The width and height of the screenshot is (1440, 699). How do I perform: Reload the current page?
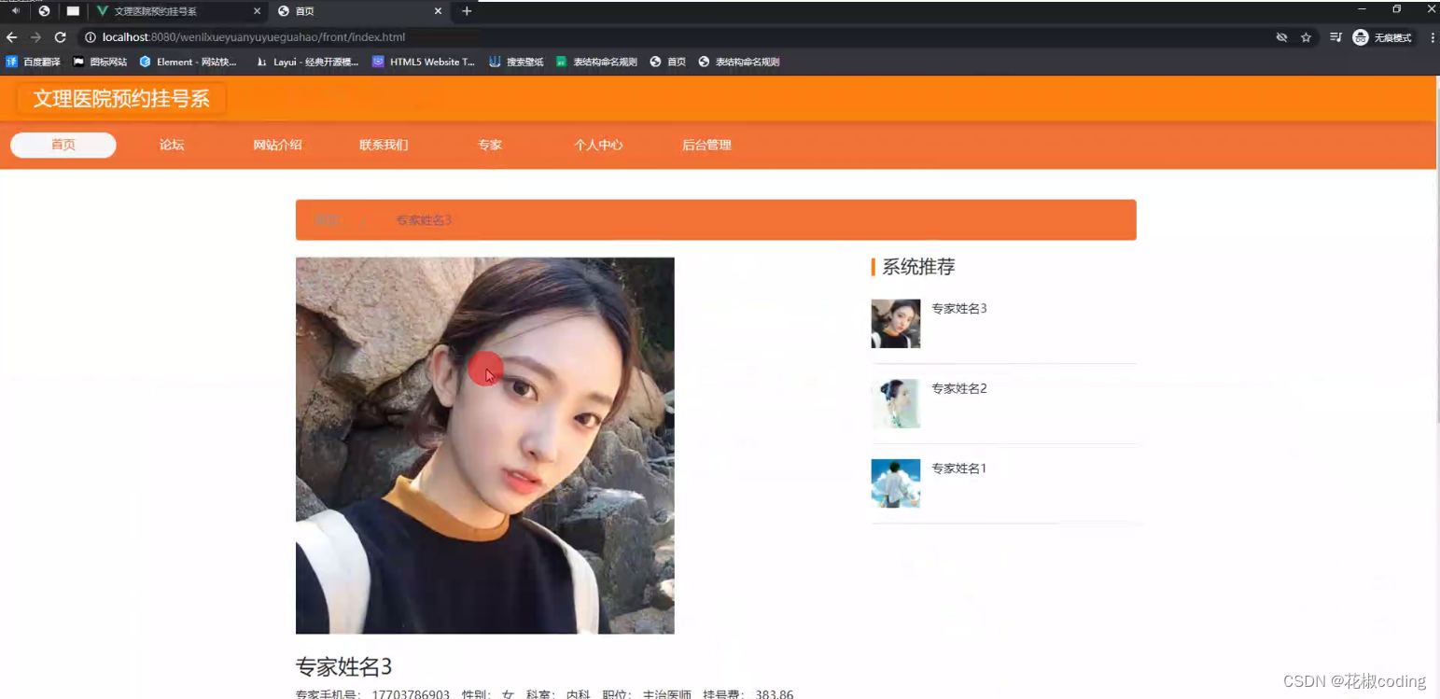(60, 37)
